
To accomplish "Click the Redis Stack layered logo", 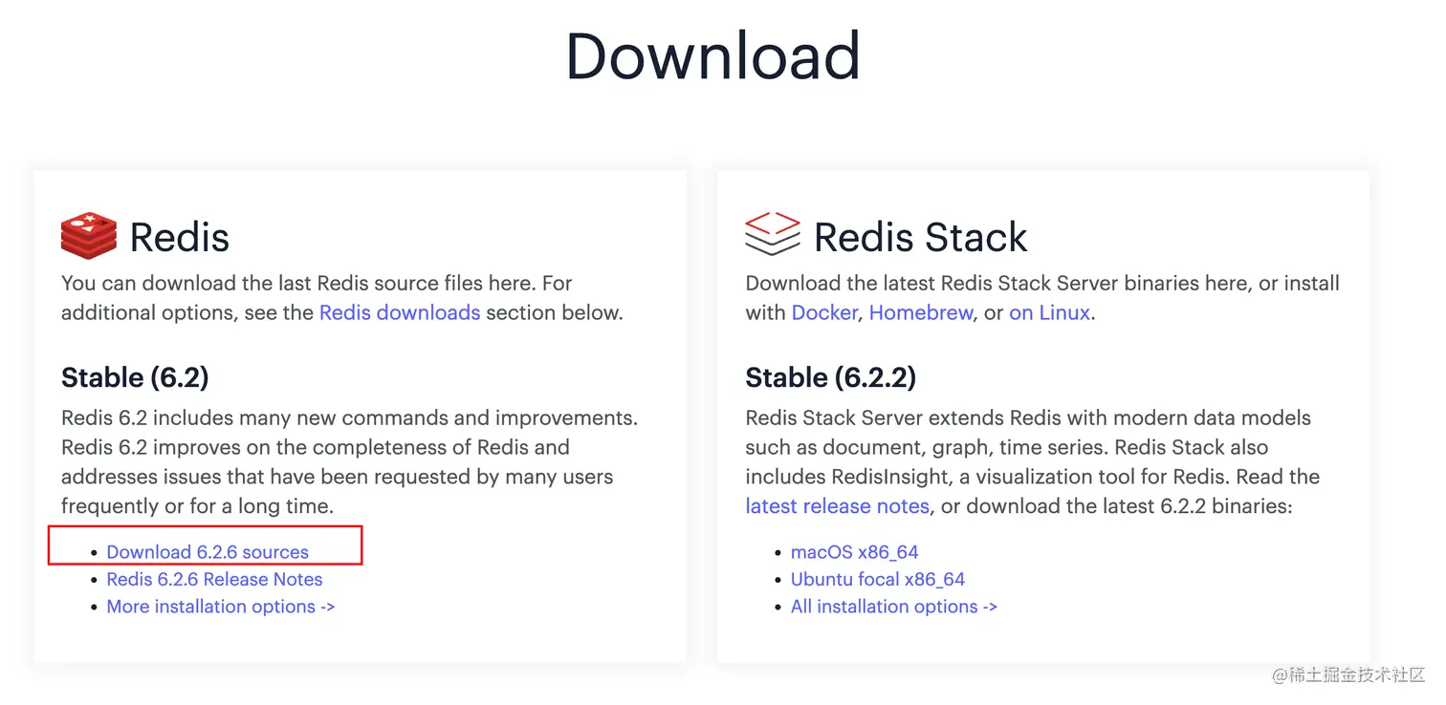I will pos(772,235).
